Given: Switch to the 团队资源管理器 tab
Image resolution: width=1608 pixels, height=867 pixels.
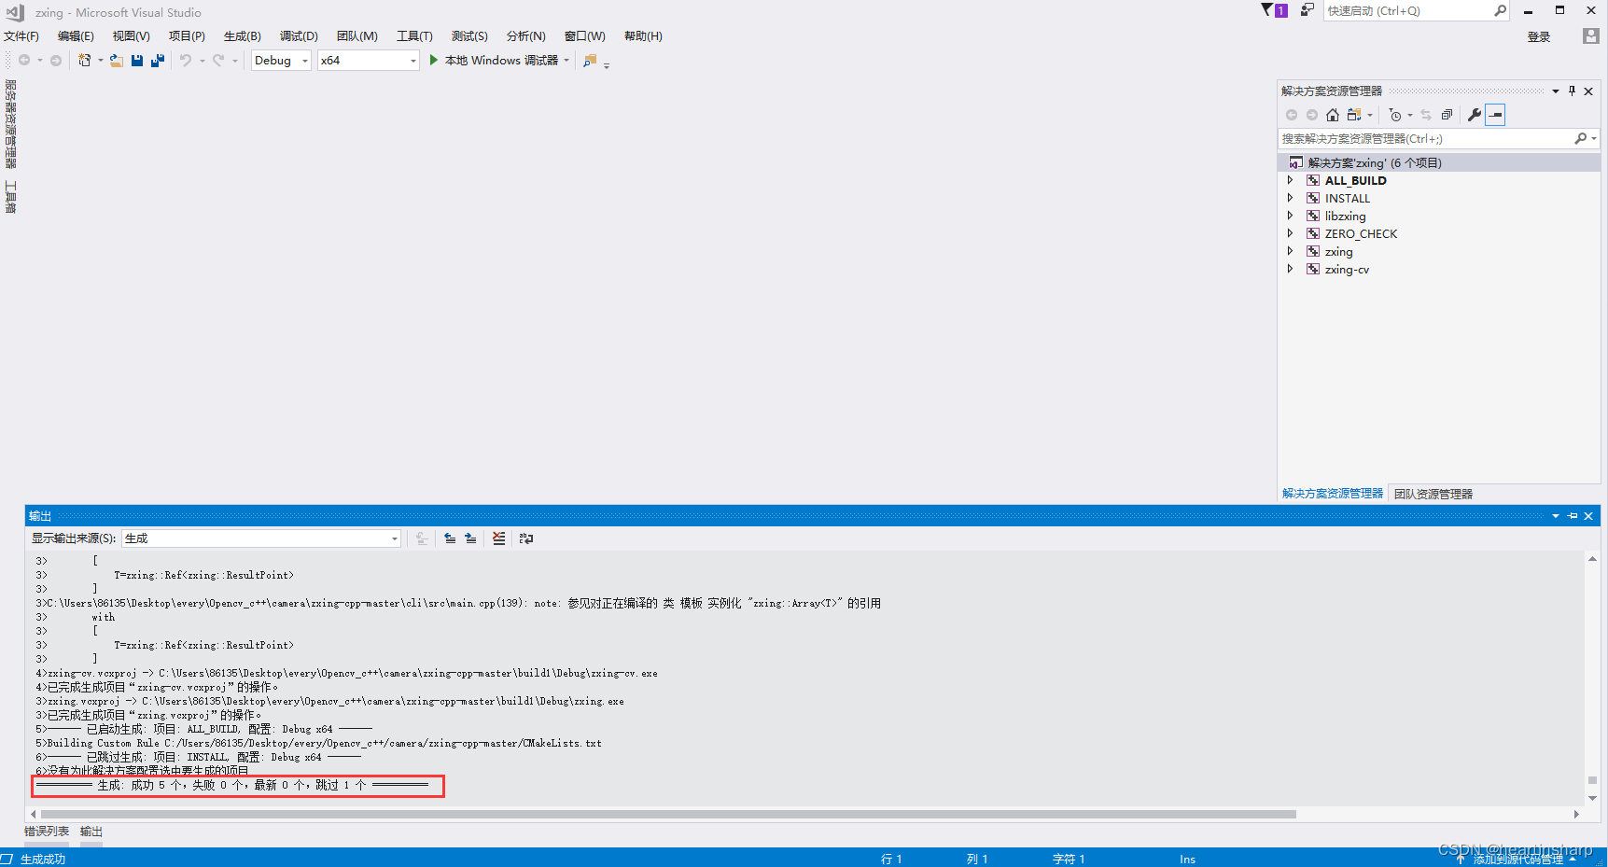Looking at the screenshot, I should pyautogui.click(x=1433, y=494).
